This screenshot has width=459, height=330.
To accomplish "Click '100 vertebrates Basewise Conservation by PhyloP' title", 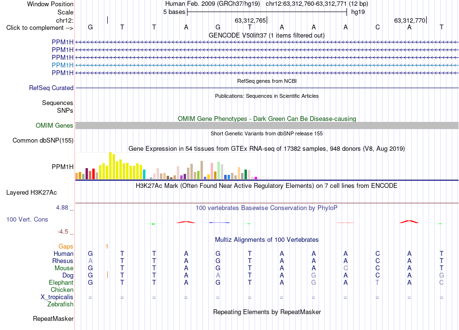I will click(x=267, y=208).
